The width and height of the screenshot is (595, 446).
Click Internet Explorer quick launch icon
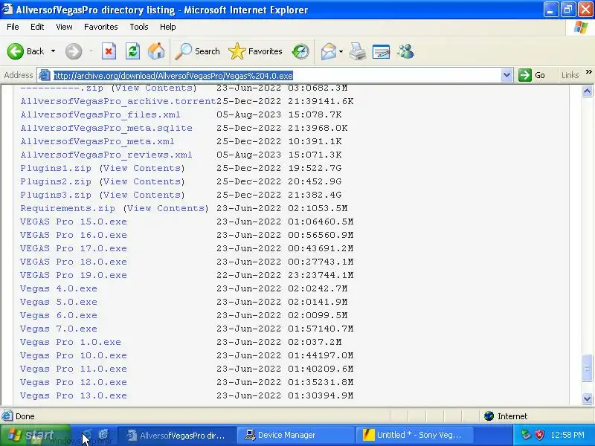103,435
